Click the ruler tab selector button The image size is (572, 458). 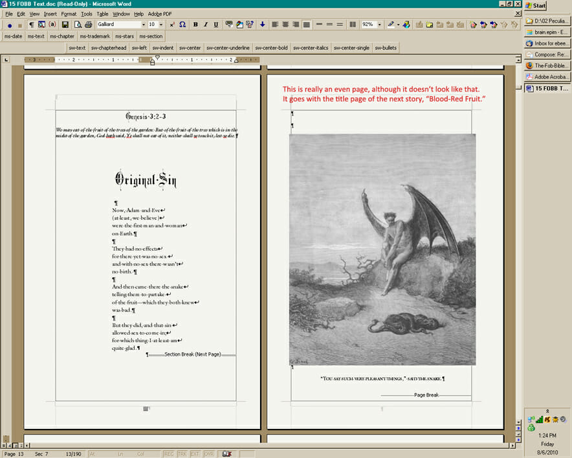coord(6,60)
